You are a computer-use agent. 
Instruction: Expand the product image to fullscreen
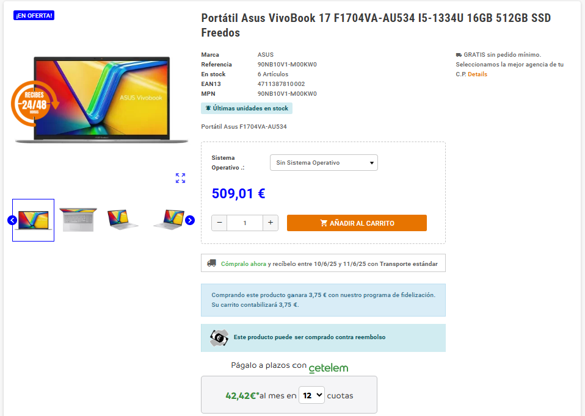(x=180, y=178)
